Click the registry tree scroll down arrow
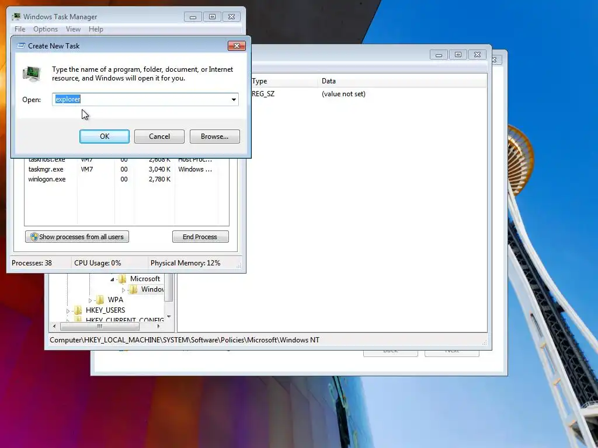Image resolution: width=598 pixels, height=448 pixels. (169, 317)
